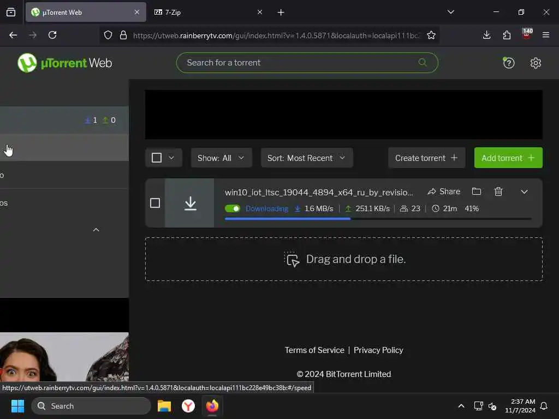This screenshot has height=419, width=559.
Task: Open the Firefox downloads panel
Action: [x=486, y=35]
